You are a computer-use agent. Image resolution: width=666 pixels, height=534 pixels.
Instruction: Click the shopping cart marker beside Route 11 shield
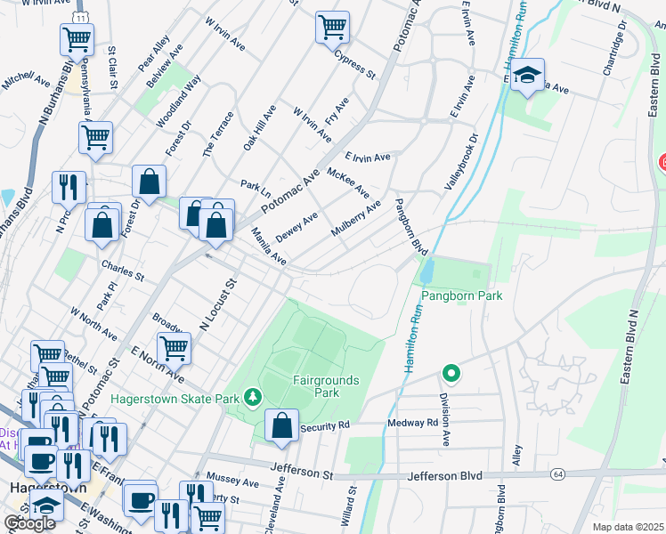tap(77, 39)
